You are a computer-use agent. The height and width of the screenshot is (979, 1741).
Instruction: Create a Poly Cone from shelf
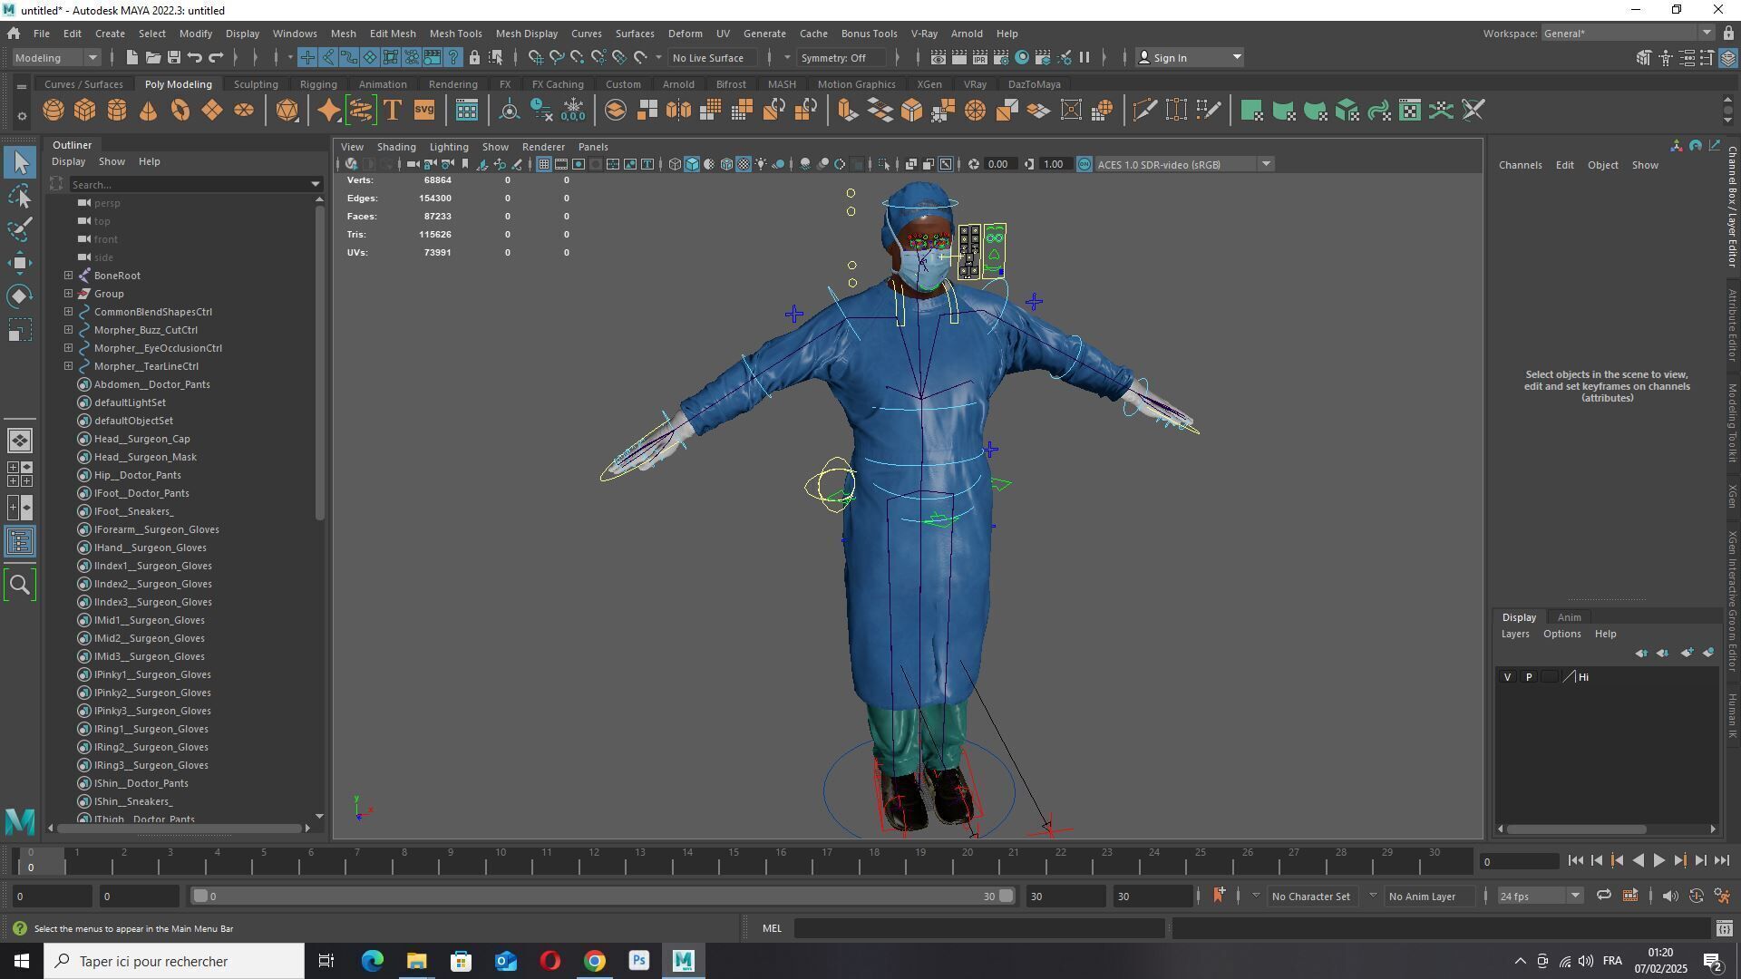[149, 111]
